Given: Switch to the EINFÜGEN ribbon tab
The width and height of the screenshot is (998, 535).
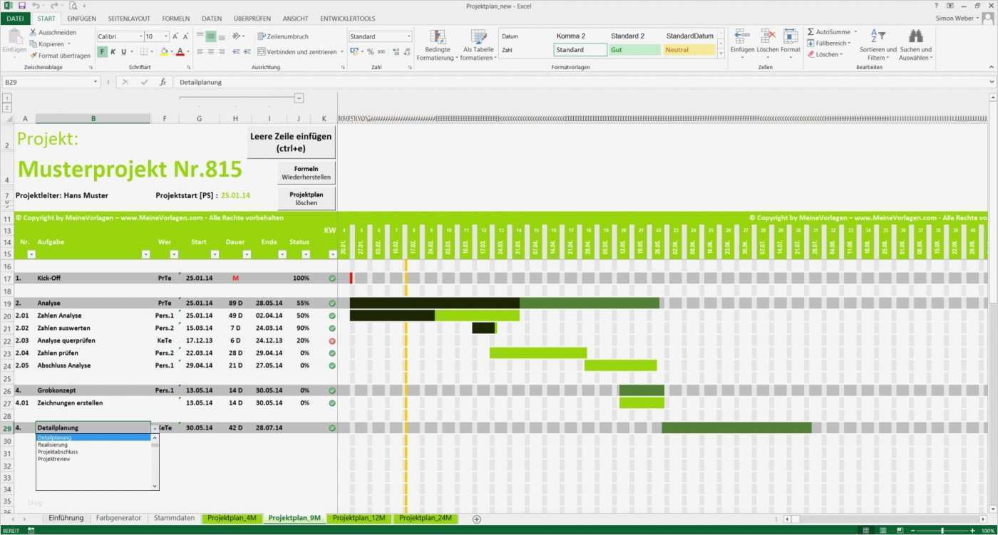Looking at the screenshot, I should (x=81, y=19).
